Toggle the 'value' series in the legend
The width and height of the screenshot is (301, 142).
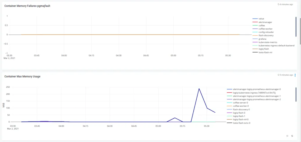point(261,19)
